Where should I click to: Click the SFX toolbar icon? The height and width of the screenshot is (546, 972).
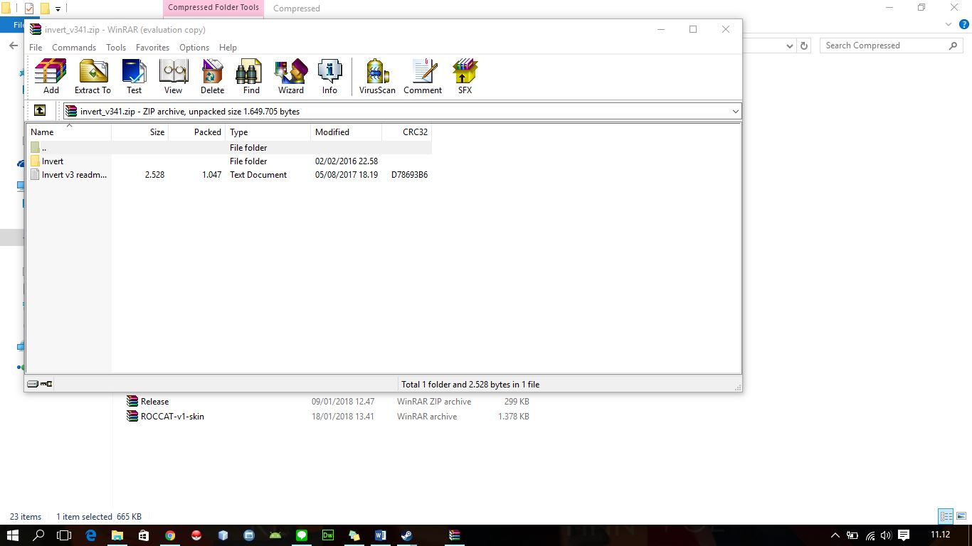[465, 76]
